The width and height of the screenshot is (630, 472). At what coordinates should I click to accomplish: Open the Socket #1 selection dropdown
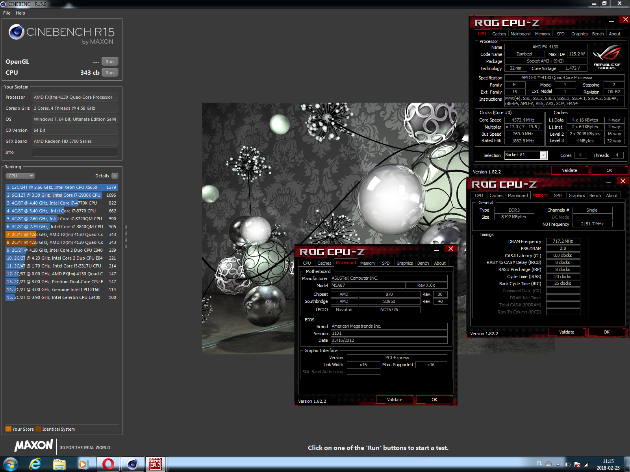pos(526,155)
